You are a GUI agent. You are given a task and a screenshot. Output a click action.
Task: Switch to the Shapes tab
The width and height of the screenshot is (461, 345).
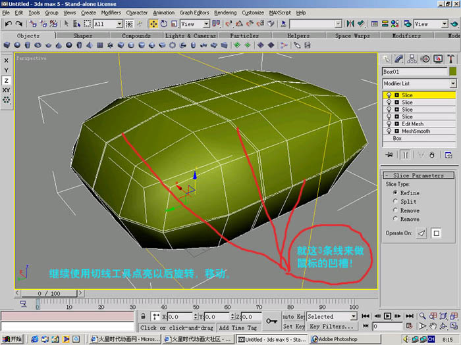[x=82, y=35]
